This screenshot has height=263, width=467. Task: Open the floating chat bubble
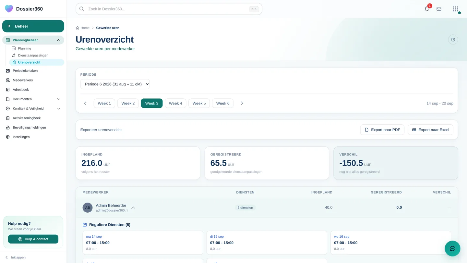452,248
